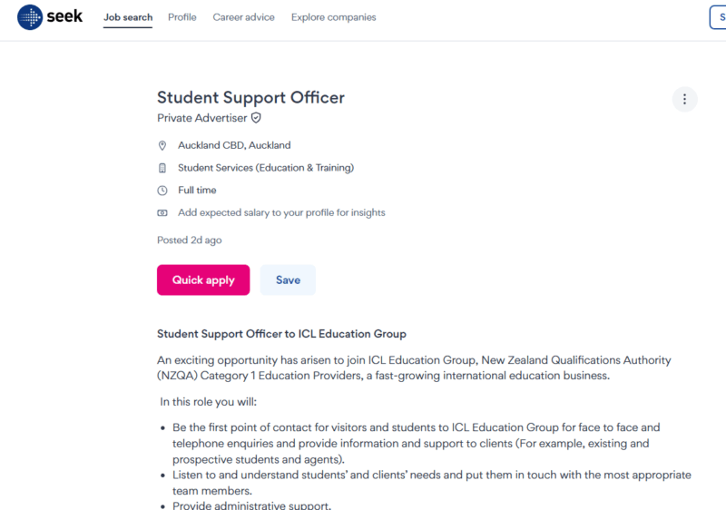Click Student Services (Education & Training) classification
726x510 pixels.
266,168
